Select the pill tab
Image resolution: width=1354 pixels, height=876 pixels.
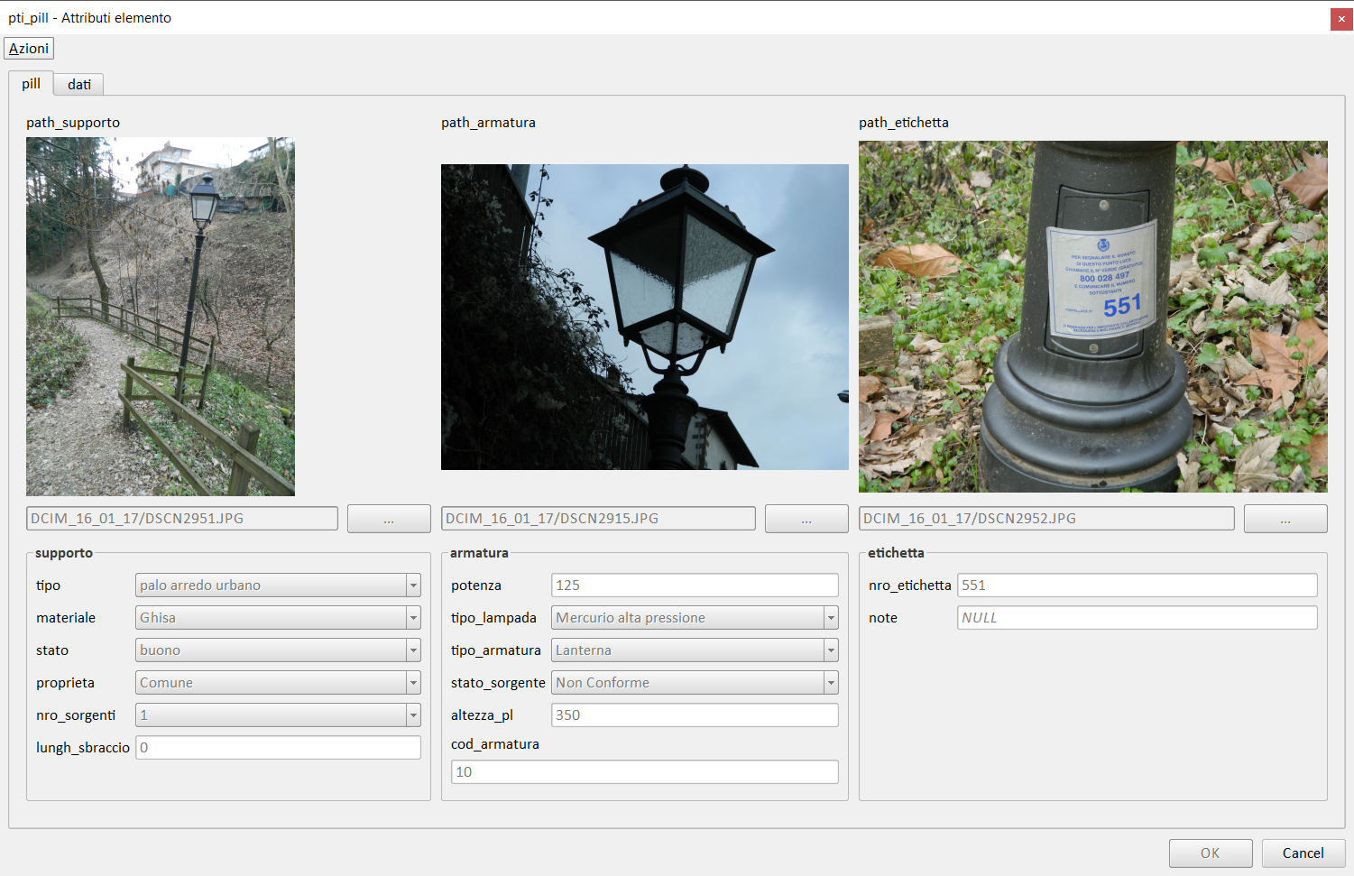point(31,84)
